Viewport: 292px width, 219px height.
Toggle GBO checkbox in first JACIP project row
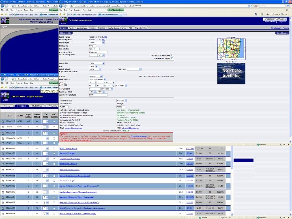tap(54, 121)
